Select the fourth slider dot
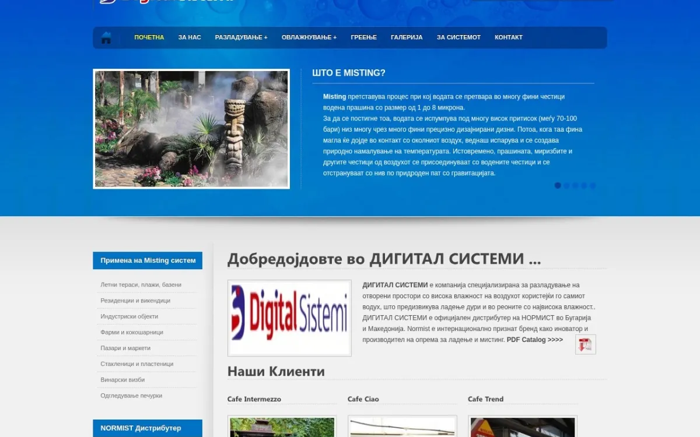This screenshot has width=700, height=437. 584,185
